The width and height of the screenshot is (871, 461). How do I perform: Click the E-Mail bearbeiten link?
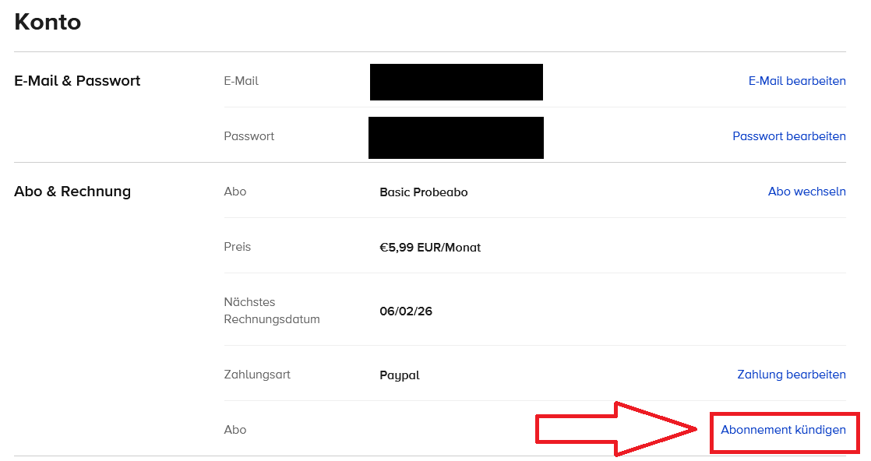(x=796, y=81)
